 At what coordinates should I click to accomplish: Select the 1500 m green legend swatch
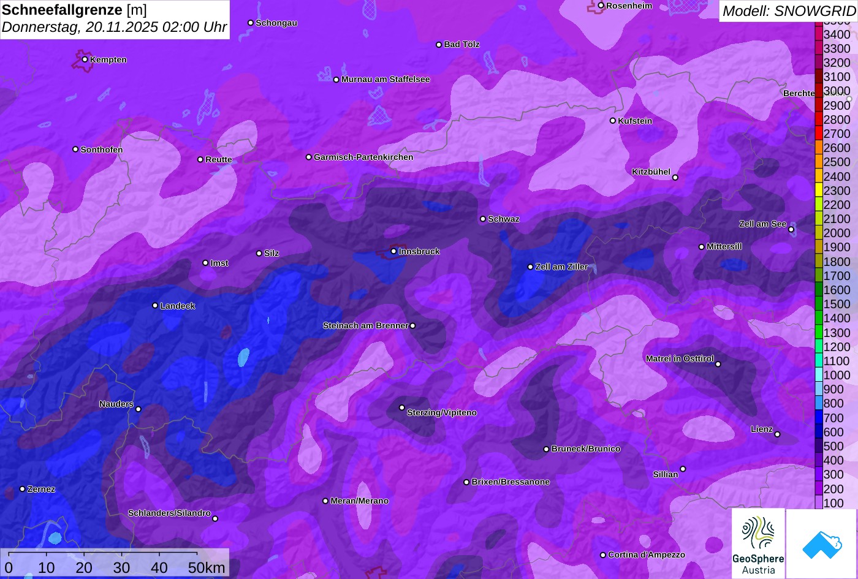(818, 304)
